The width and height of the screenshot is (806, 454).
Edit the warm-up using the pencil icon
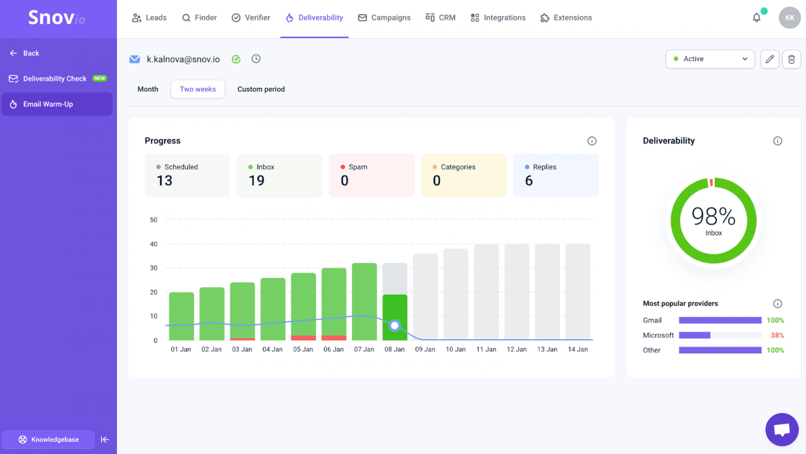(x=770, y=59)
